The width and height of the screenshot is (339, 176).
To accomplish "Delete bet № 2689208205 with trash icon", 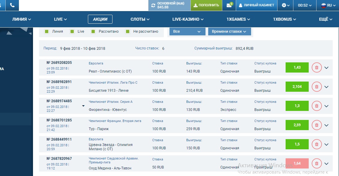I will pos(316,68).
